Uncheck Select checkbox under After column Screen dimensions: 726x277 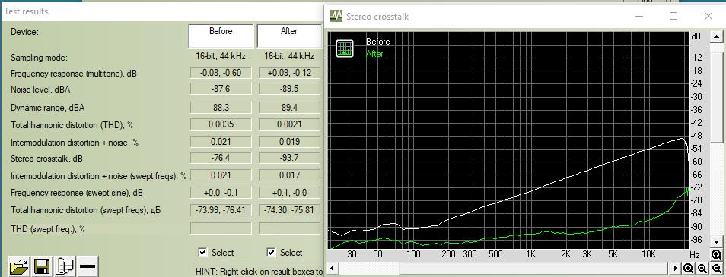point(272,252)
